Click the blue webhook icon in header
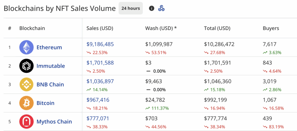 pyautogui.click(x=161, y=8)
